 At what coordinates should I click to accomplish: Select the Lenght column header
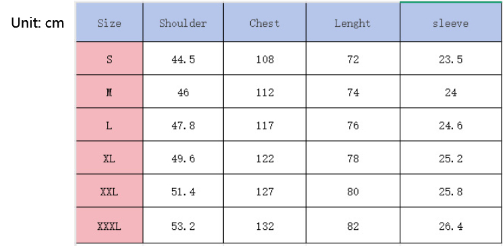coord(353,22)
